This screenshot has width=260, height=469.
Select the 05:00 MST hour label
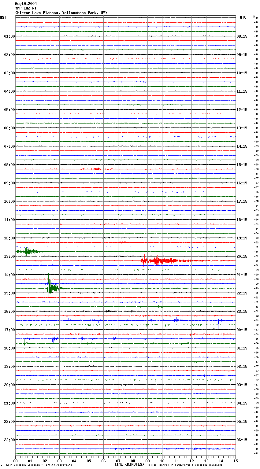tap(9, 110)
